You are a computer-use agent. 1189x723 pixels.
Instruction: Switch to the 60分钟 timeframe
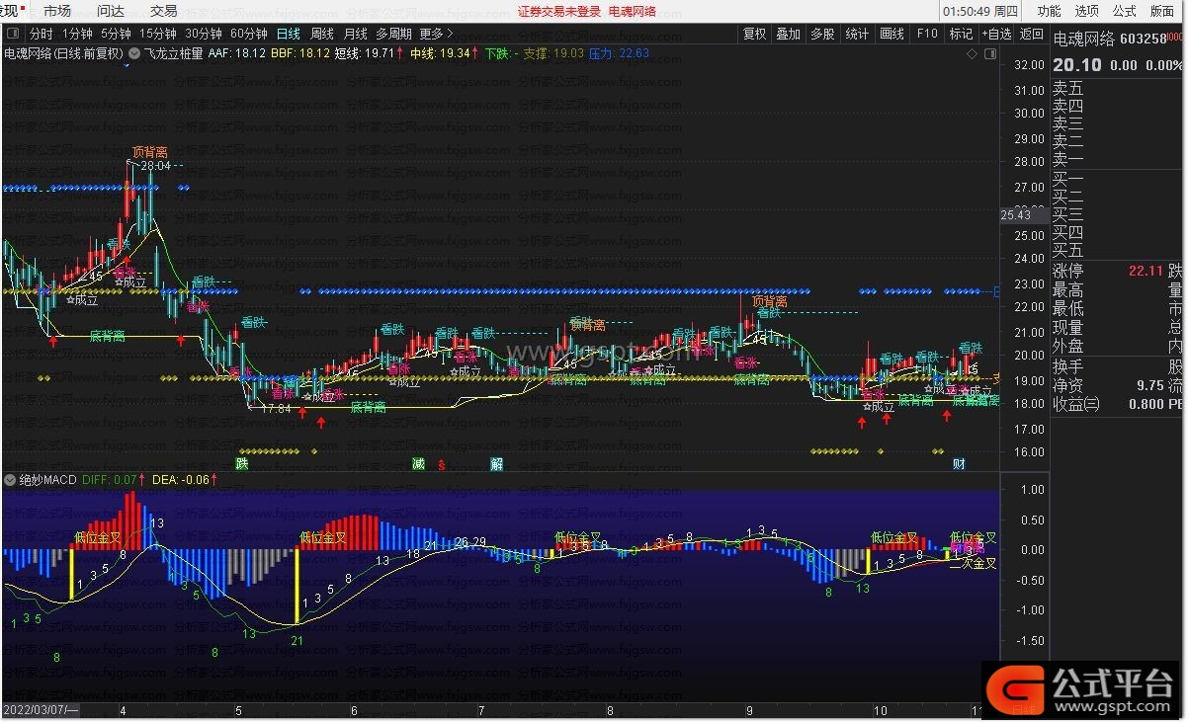(249, 34)
